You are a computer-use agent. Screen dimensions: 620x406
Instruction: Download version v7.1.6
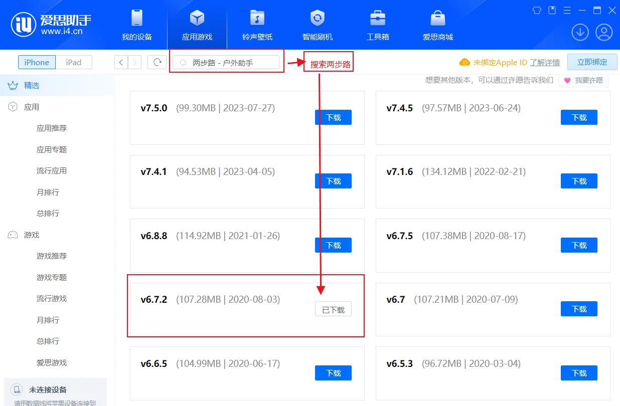click(x=579, y=181)
